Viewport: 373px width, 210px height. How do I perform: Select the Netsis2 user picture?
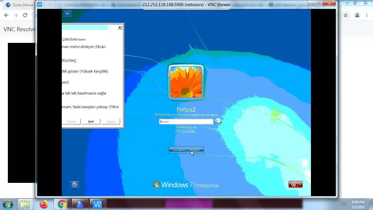pyautogui.click(x=186, y=82)
